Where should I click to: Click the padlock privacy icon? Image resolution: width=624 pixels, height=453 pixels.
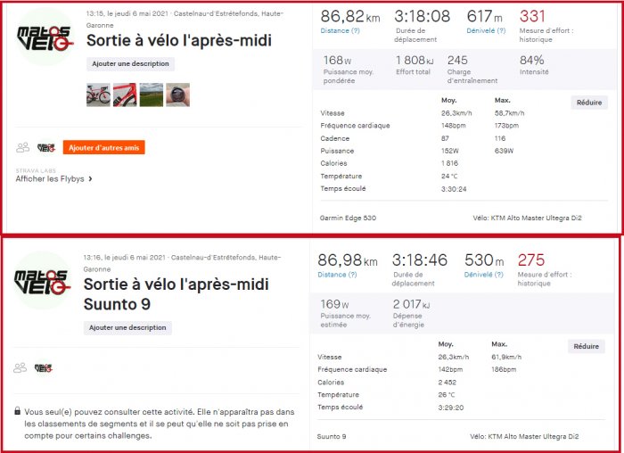(x=17, y=411)
